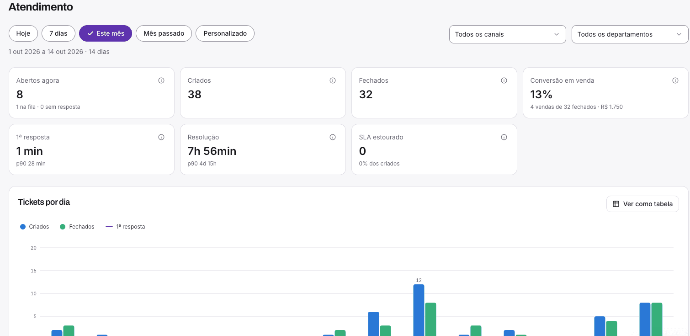Toggle the Criados series in chart legend

(35, 227)
